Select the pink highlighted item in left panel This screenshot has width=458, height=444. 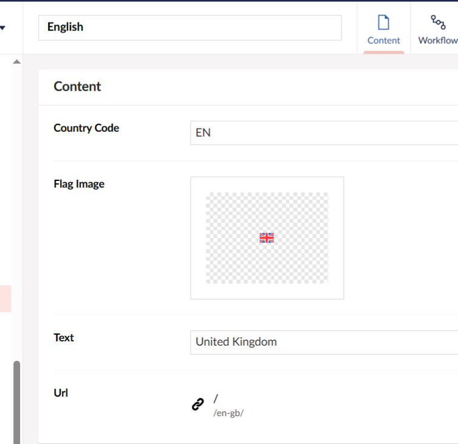coord(5,299)
